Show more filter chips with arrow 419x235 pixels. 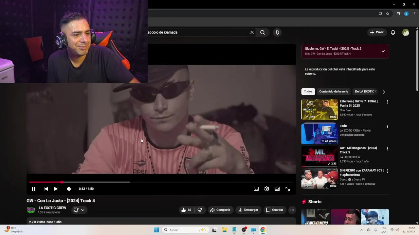click(x=384, y=92)
